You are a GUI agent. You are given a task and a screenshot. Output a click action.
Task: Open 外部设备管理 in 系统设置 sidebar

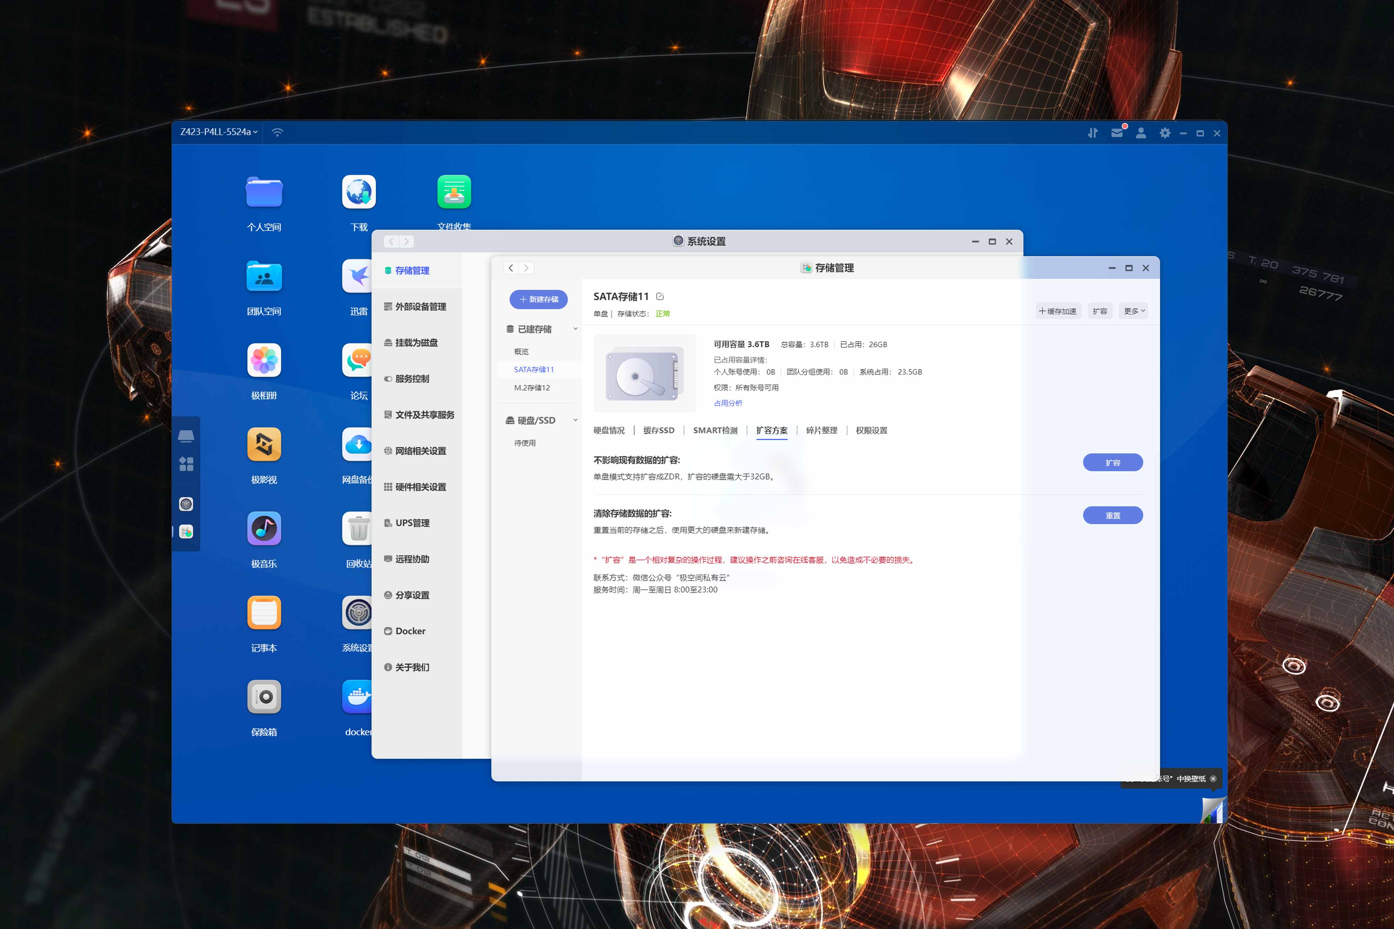416,306
